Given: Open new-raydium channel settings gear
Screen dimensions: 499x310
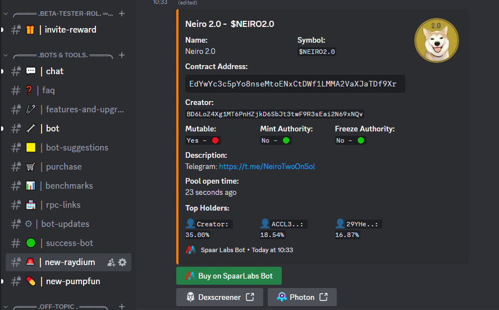Looking at the screenshot, I should 122,262.
